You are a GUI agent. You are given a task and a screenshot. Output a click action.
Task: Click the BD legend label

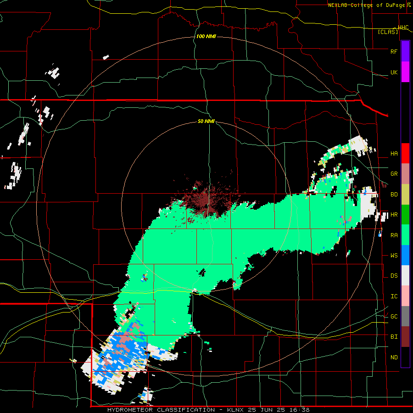click(x=394, y=195)
